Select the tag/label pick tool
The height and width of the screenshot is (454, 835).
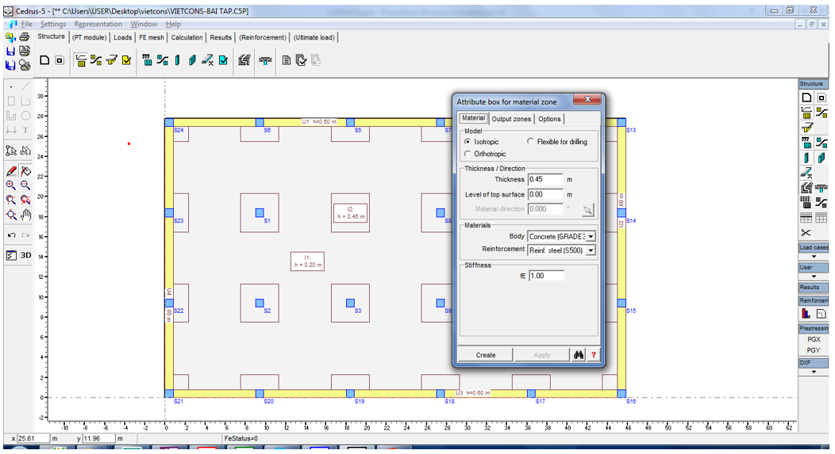tap(25, 171)
